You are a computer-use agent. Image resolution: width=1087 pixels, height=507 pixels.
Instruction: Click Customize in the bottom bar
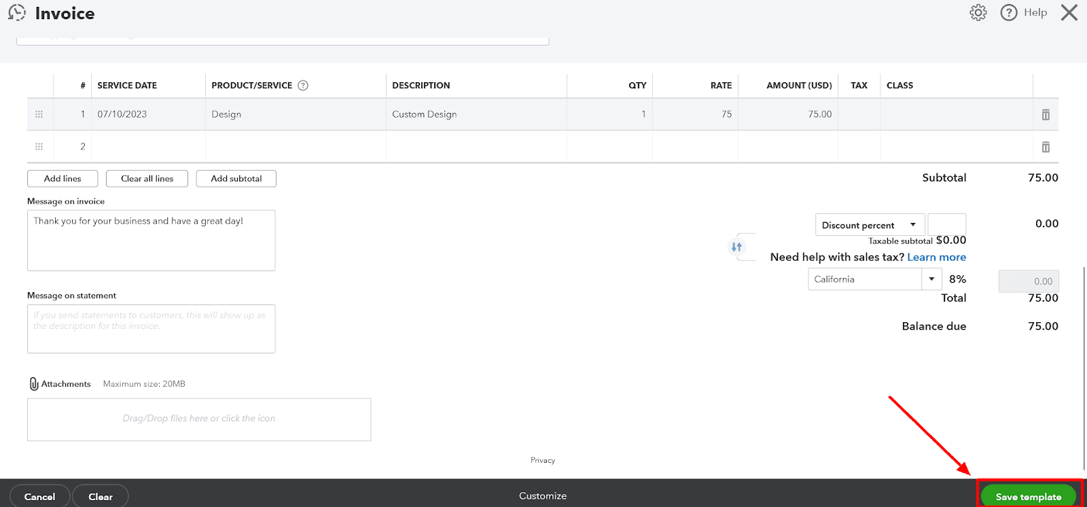(x=542, y=496)
